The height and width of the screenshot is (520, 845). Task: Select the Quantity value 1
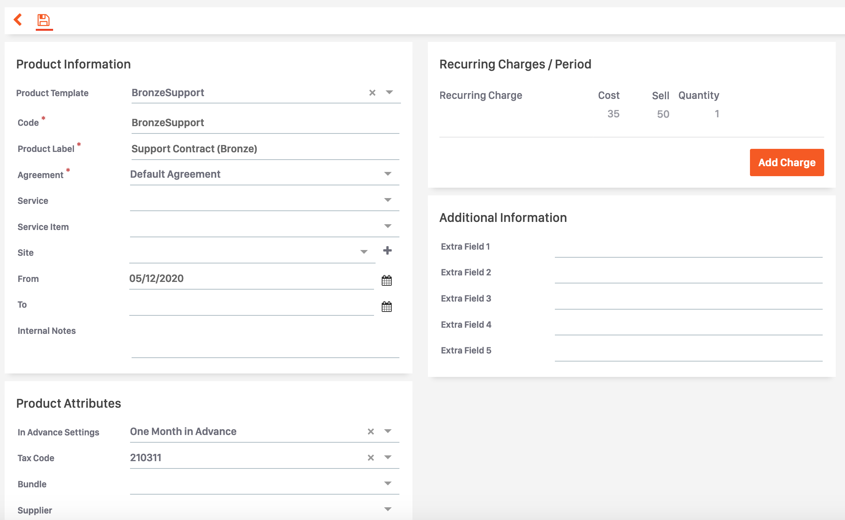(717, 114)
